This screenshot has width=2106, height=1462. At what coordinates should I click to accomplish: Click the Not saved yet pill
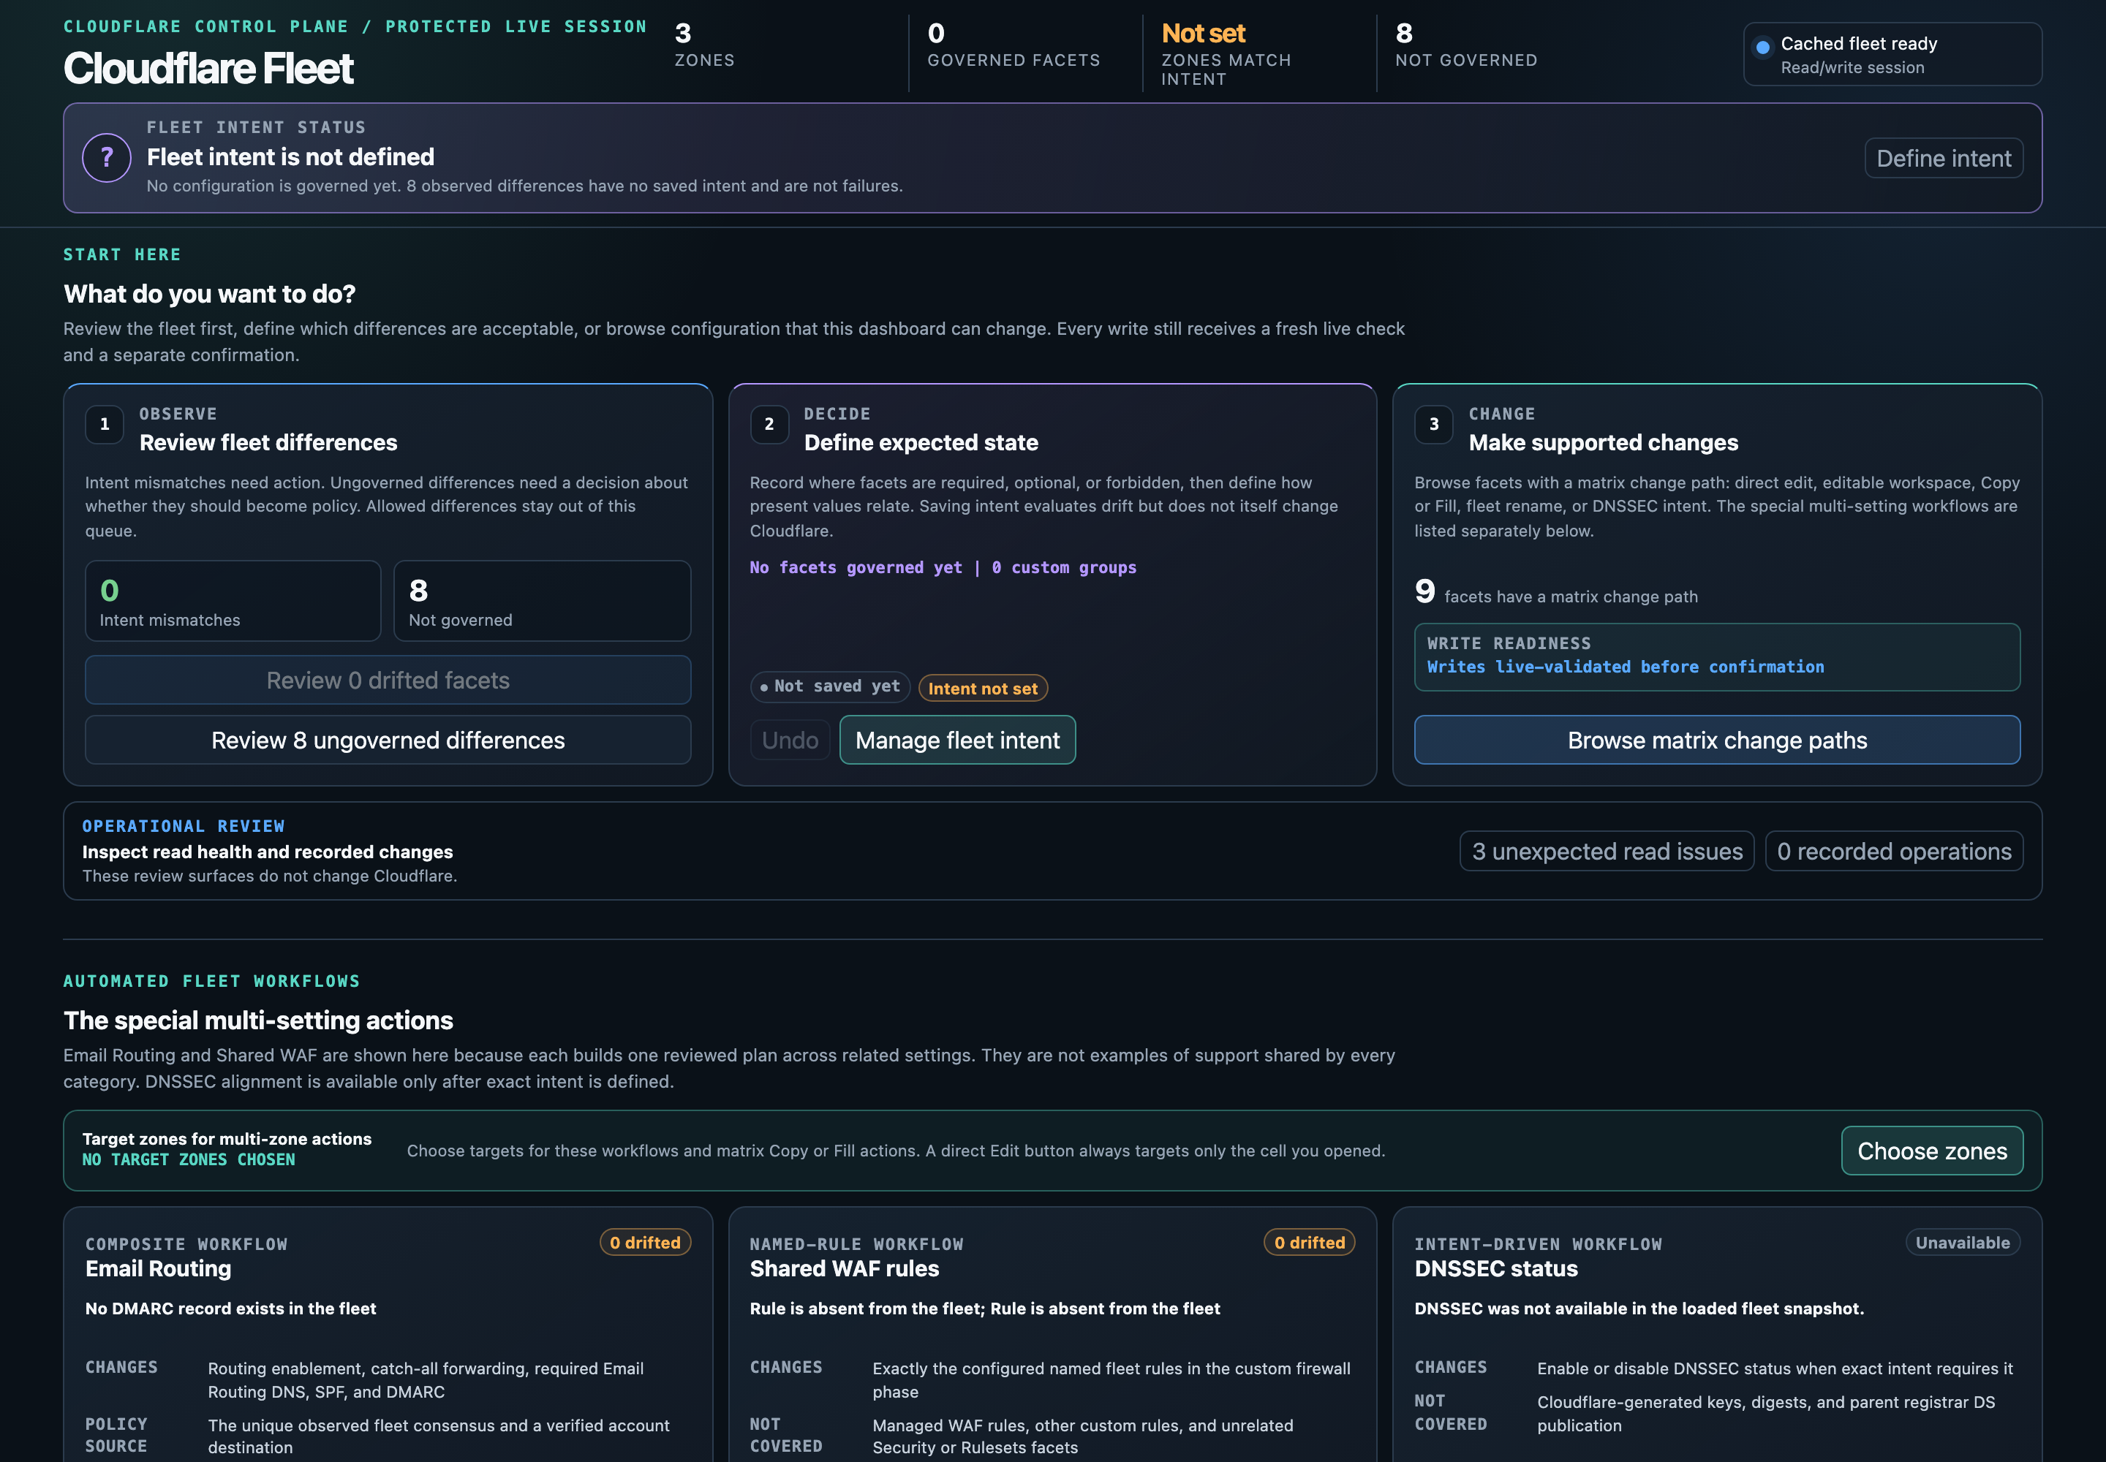829,686
